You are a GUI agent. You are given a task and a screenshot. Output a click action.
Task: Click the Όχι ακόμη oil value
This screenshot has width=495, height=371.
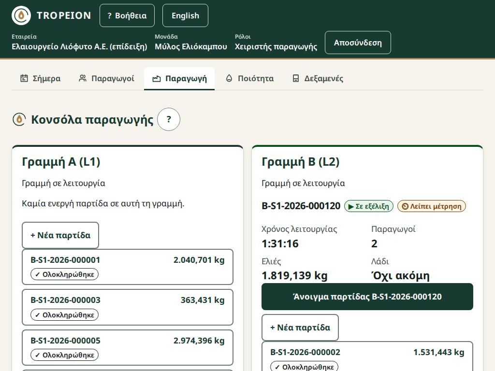pos(400,275)
